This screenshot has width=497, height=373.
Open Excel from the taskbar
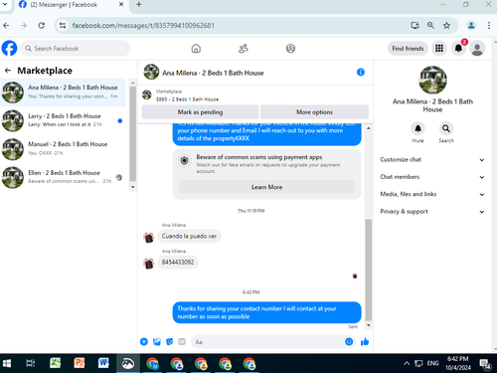pos(55,363)
